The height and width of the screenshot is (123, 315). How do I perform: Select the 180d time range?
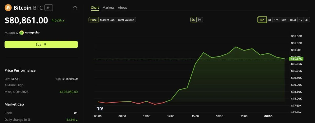tap(293, 20)
